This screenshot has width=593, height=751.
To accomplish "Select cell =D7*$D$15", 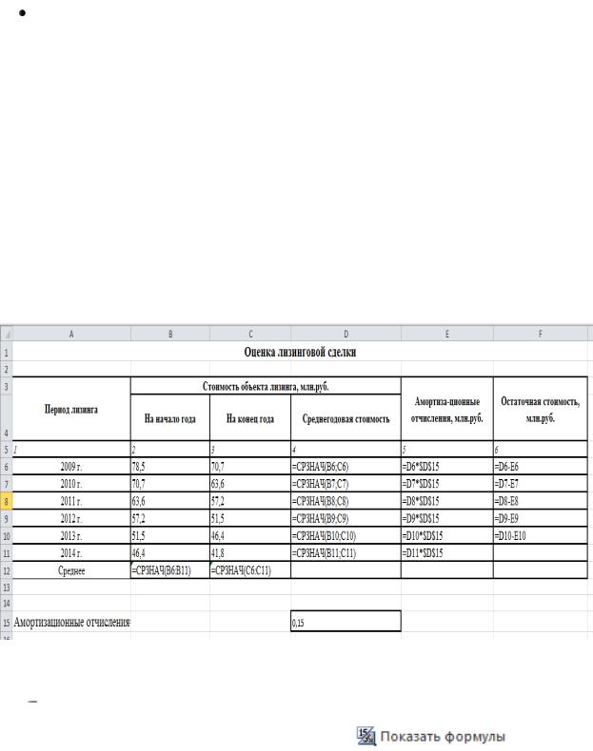I will pos(446,483).
